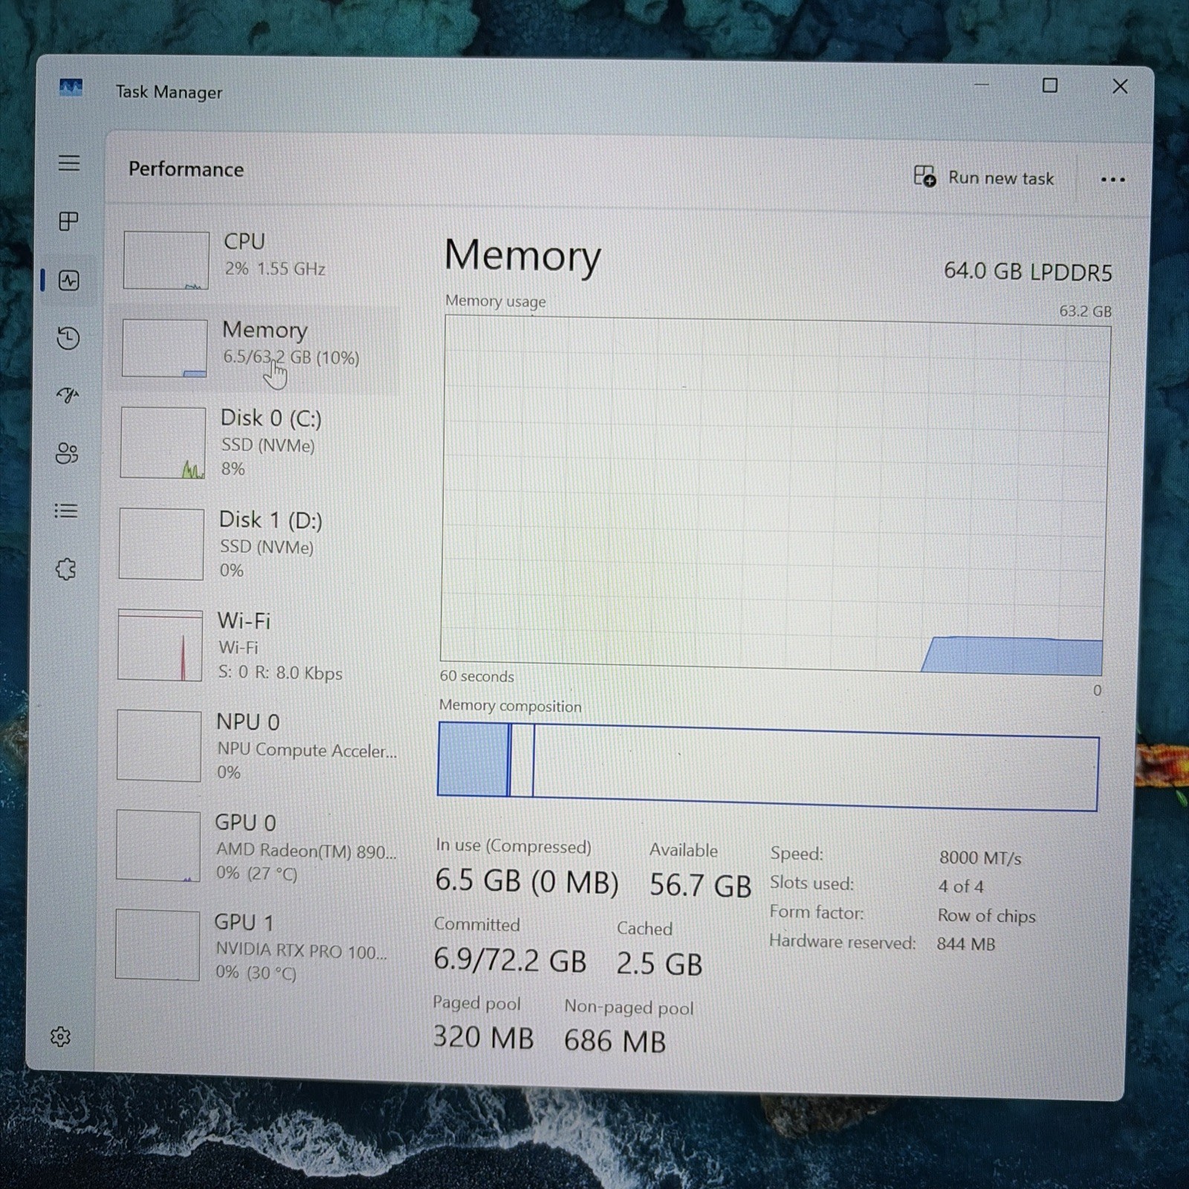Open Task Manager settings gear
Viewport: 1189px width, 1189px height.
coord(60,1037)
